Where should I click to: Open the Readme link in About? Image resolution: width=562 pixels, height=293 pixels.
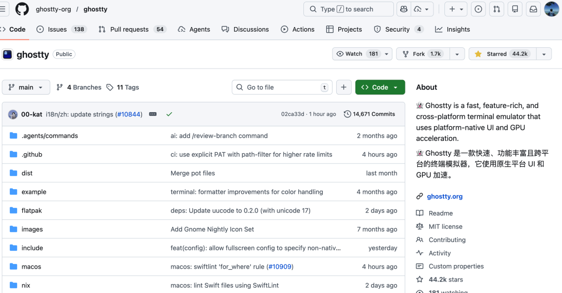[x=441, y=213]
